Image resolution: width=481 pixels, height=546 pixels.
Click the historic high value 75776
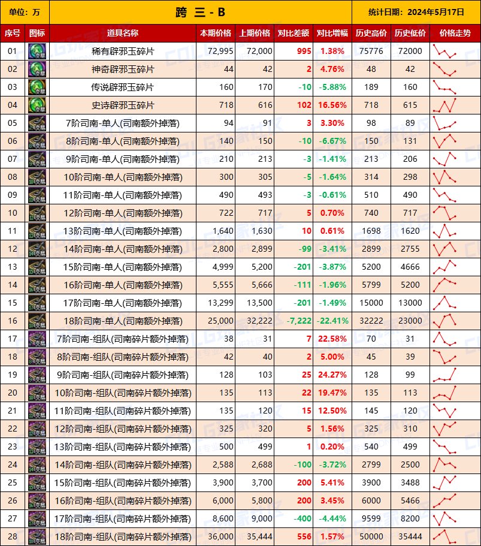[x=371, y=51]
